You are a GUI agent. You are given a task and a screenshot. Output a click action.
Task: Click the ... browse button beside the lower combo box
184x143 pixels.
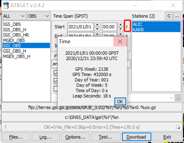tap(178, 98)
